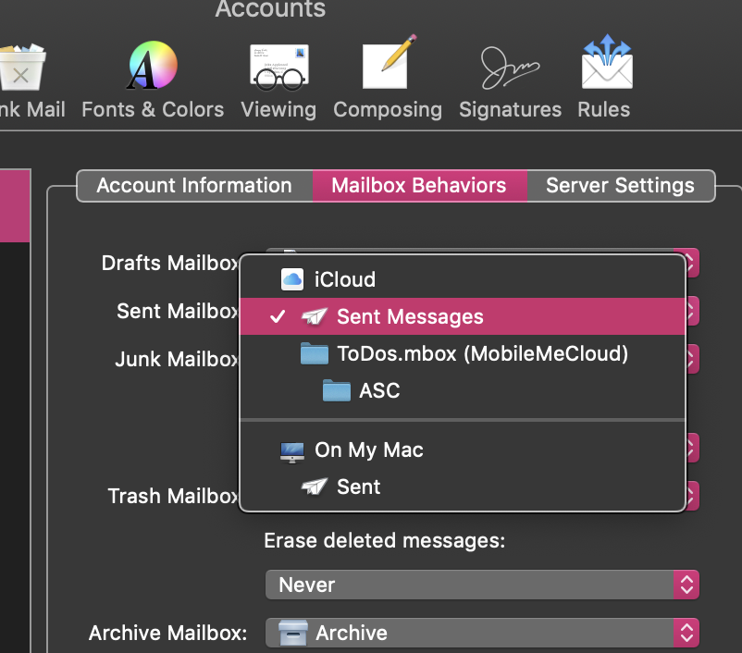Click the On My Mac computer icon
Viewport: 742px width, 653px height.
pyautogui.click(x=292, y=450)
